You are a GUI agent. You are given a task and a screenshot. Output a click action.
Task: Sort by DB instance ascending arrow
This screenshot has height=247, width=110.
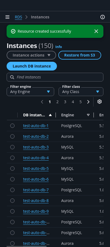tap(50, 115)
